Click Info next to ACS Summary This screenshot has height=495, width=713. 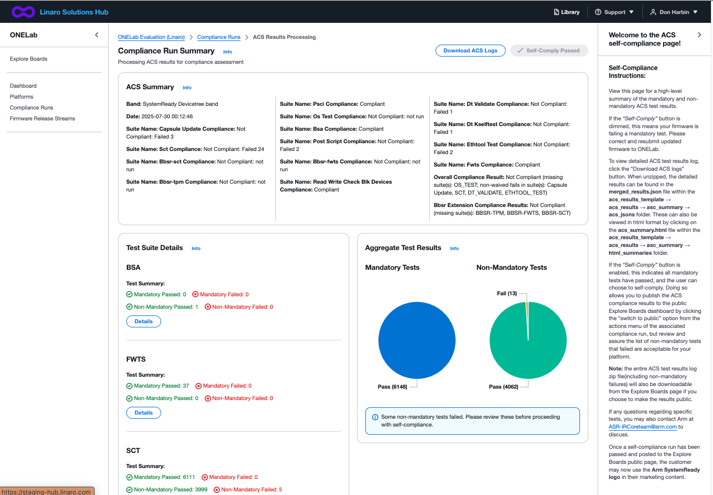click(x=187, y=88)
